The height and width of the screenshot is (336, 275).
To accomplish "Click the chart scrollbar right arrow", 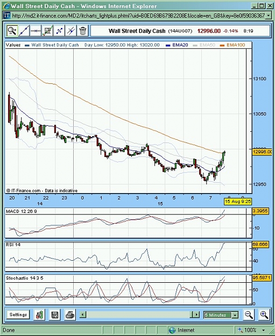I will [196, 315].
